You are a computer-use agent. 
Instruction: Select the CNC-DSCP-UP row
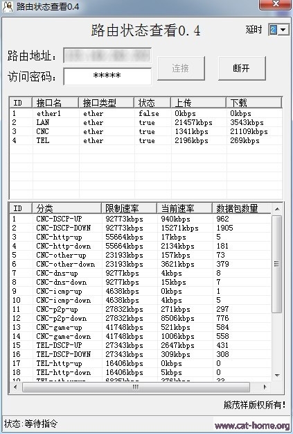[x=141, y=219]
